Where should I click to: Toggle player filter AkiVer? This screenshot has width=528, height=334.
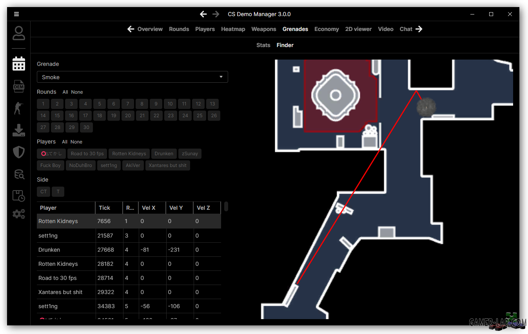point(133,165)
